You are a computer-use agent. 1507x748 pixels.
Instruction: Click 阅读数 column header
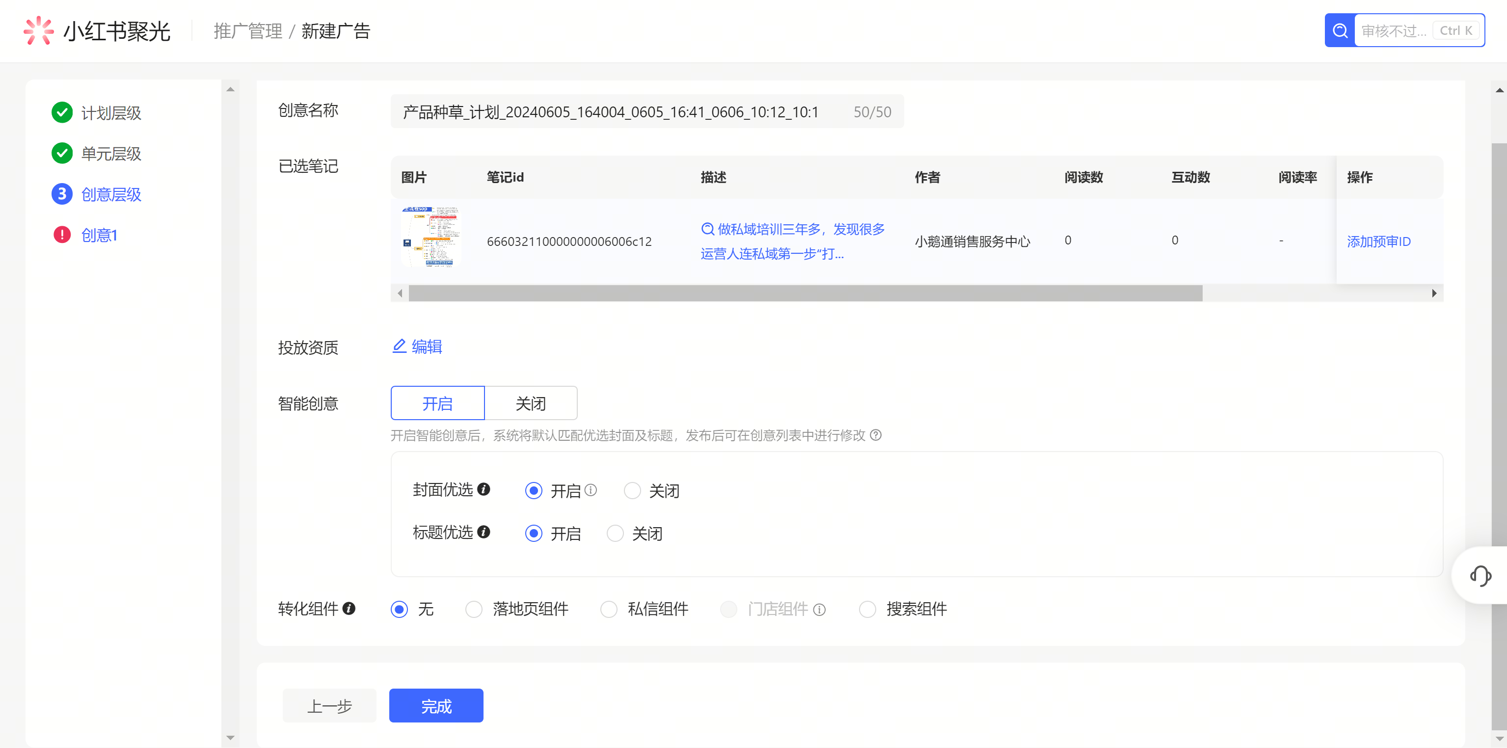pyautogui.click(x=1083, y=177)
